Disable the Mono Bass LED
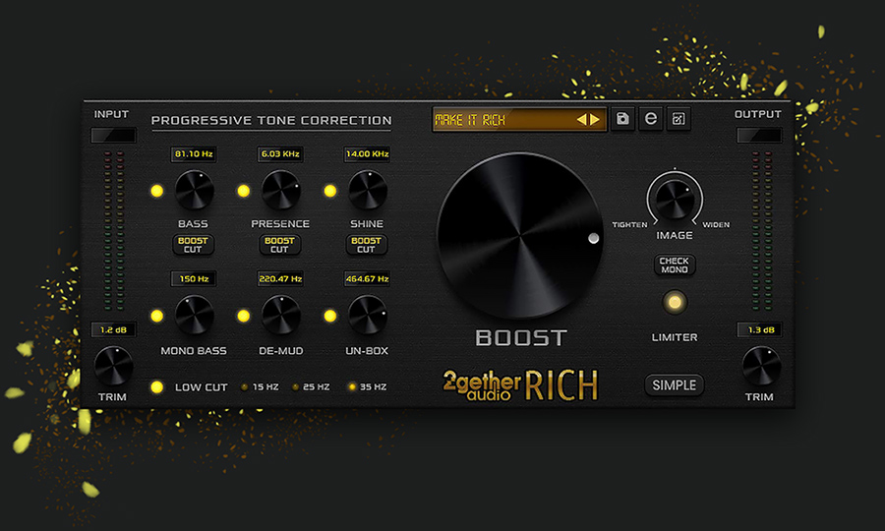 pyautogui.click(x=156, y=316)
